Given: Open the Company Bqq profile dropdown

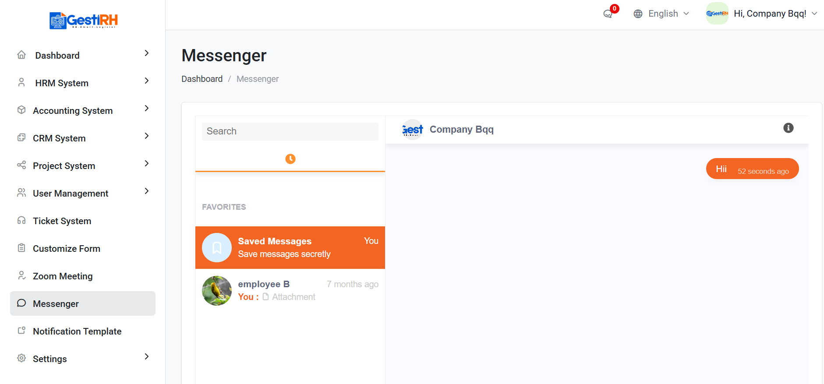Looking at the screenshot, I should tap(762, 14).
